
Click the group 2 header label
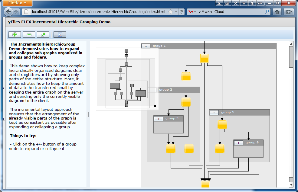tap(165, 90)
